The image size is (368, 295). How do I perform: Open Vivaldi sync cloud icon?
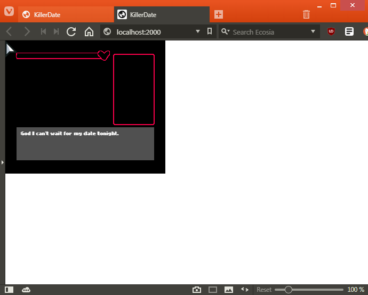[26, 290]
